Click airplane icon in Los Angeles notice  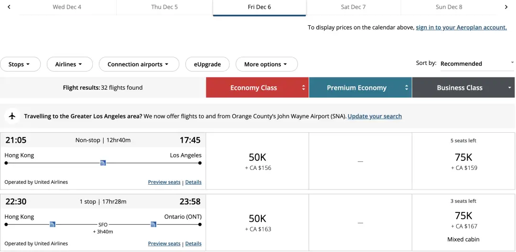(12, 116)
